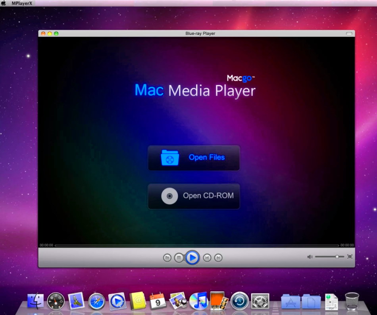Open Address Book from the Dock

point(138,301)
